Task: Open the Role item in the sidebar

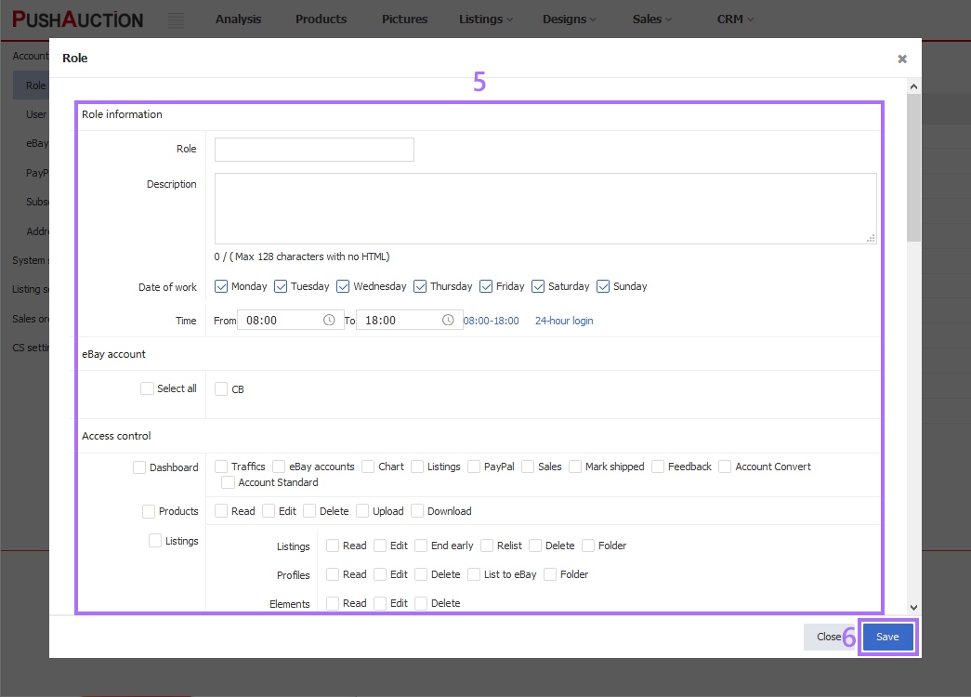Action: point(33,85)
